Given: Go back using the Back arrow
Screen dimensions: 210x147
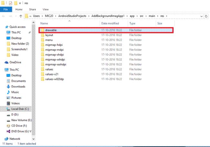Looking at the screenshot, I should pyautogui.click(x=4, y=16).
